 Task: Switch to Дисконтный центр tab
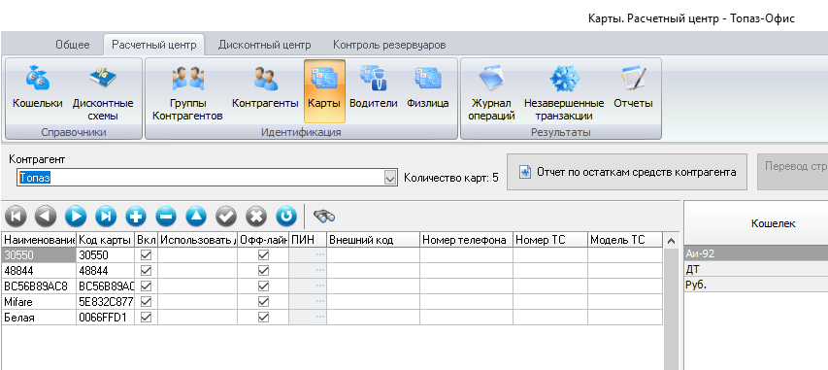click(x=265, y=45)
